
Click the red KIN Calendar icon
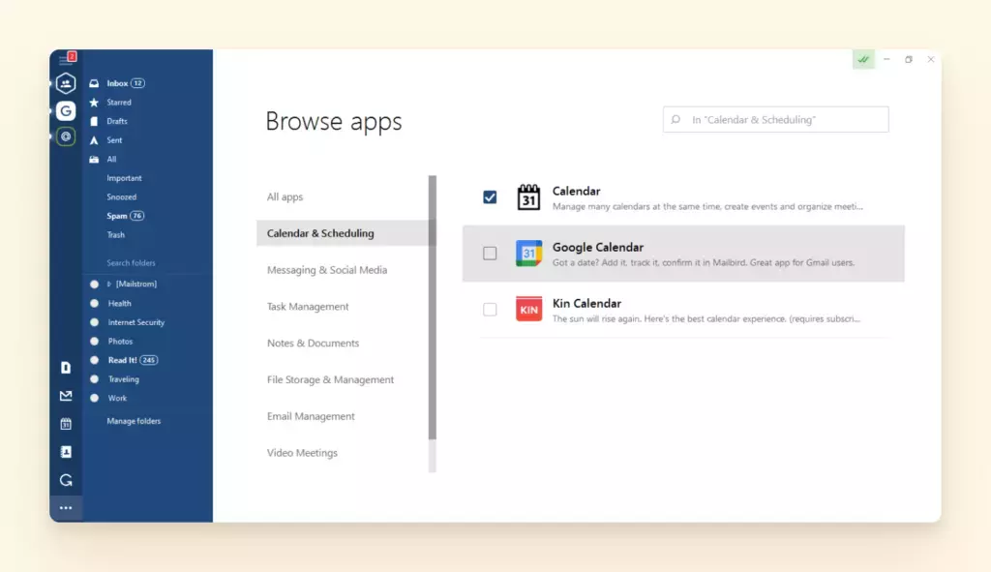[x=528, y=309]
